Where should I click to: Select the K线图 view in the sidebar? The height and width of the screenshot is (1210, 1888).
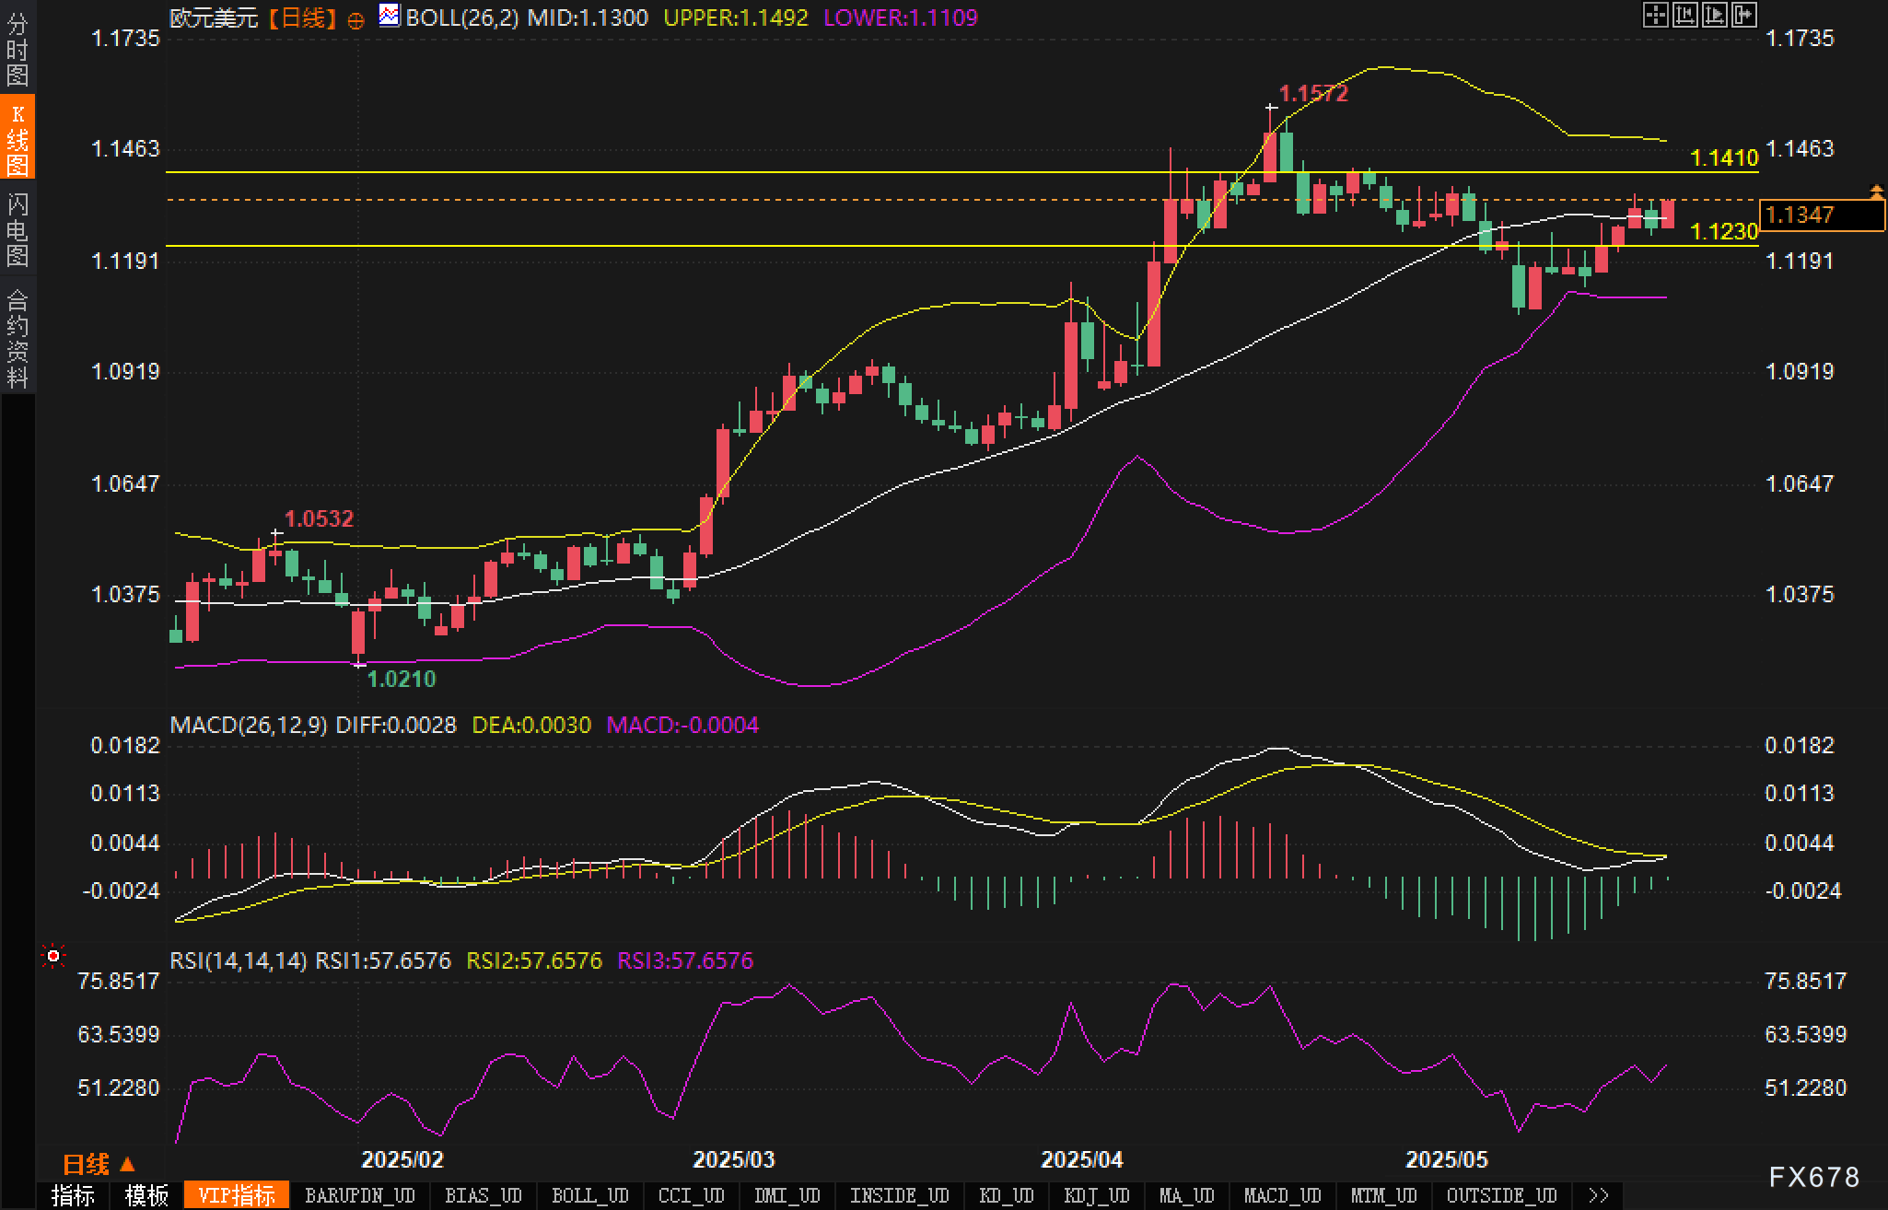pyautogui.click(x=17, y=140)
